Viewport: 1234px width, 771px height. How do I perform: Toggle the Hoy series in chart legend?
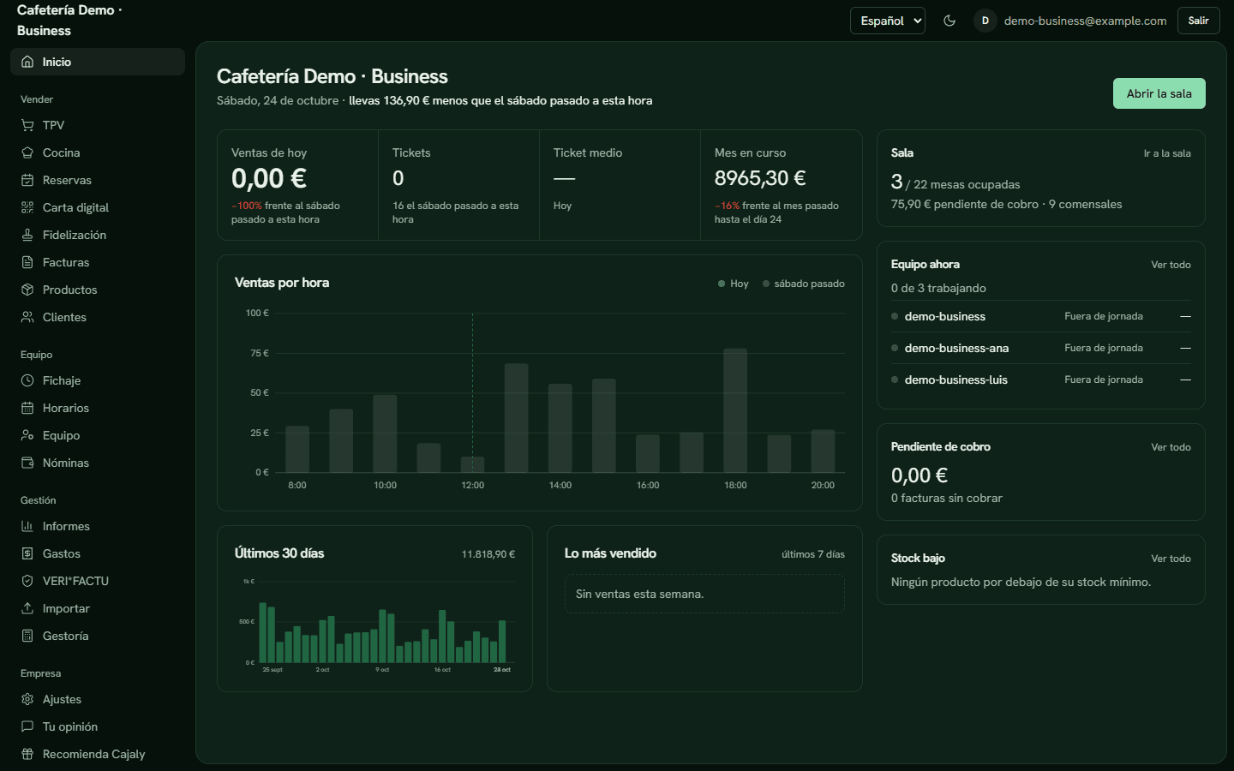pyautogui.click(x=734, y=284)
